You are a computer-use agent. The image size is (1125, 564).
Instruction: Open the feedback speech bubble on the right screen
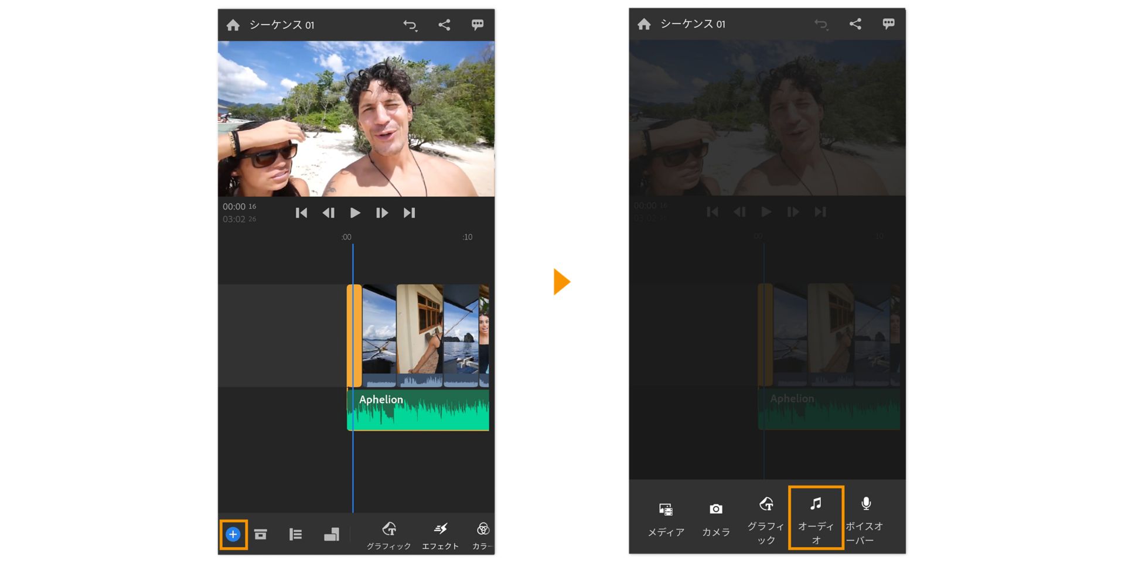tap(888, 23)
